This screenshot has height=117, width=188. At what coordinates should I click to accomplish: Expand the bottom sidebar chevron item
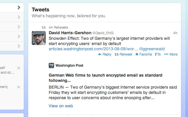[19, 46]
